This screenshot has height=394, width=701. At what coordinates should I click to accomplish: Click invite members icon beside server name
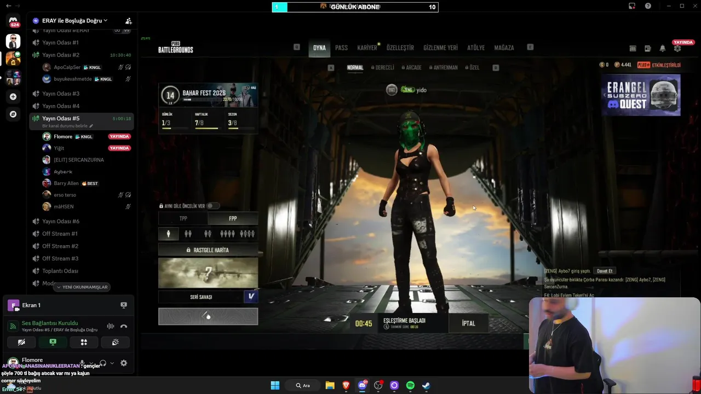pos(128,21)
